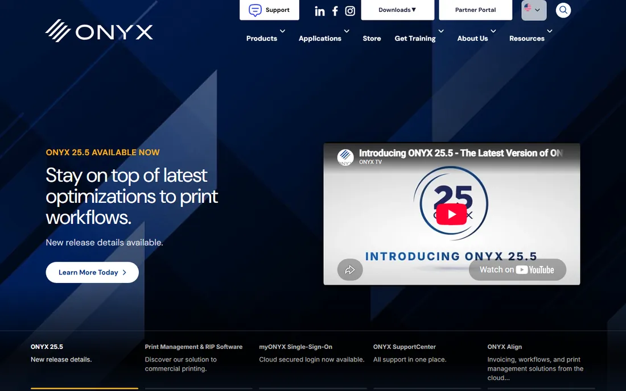The height and width of the screenshot is (391, 626).
Task: Click 'Discover our solution to commercial printing.' text
Action: point(181,364)
